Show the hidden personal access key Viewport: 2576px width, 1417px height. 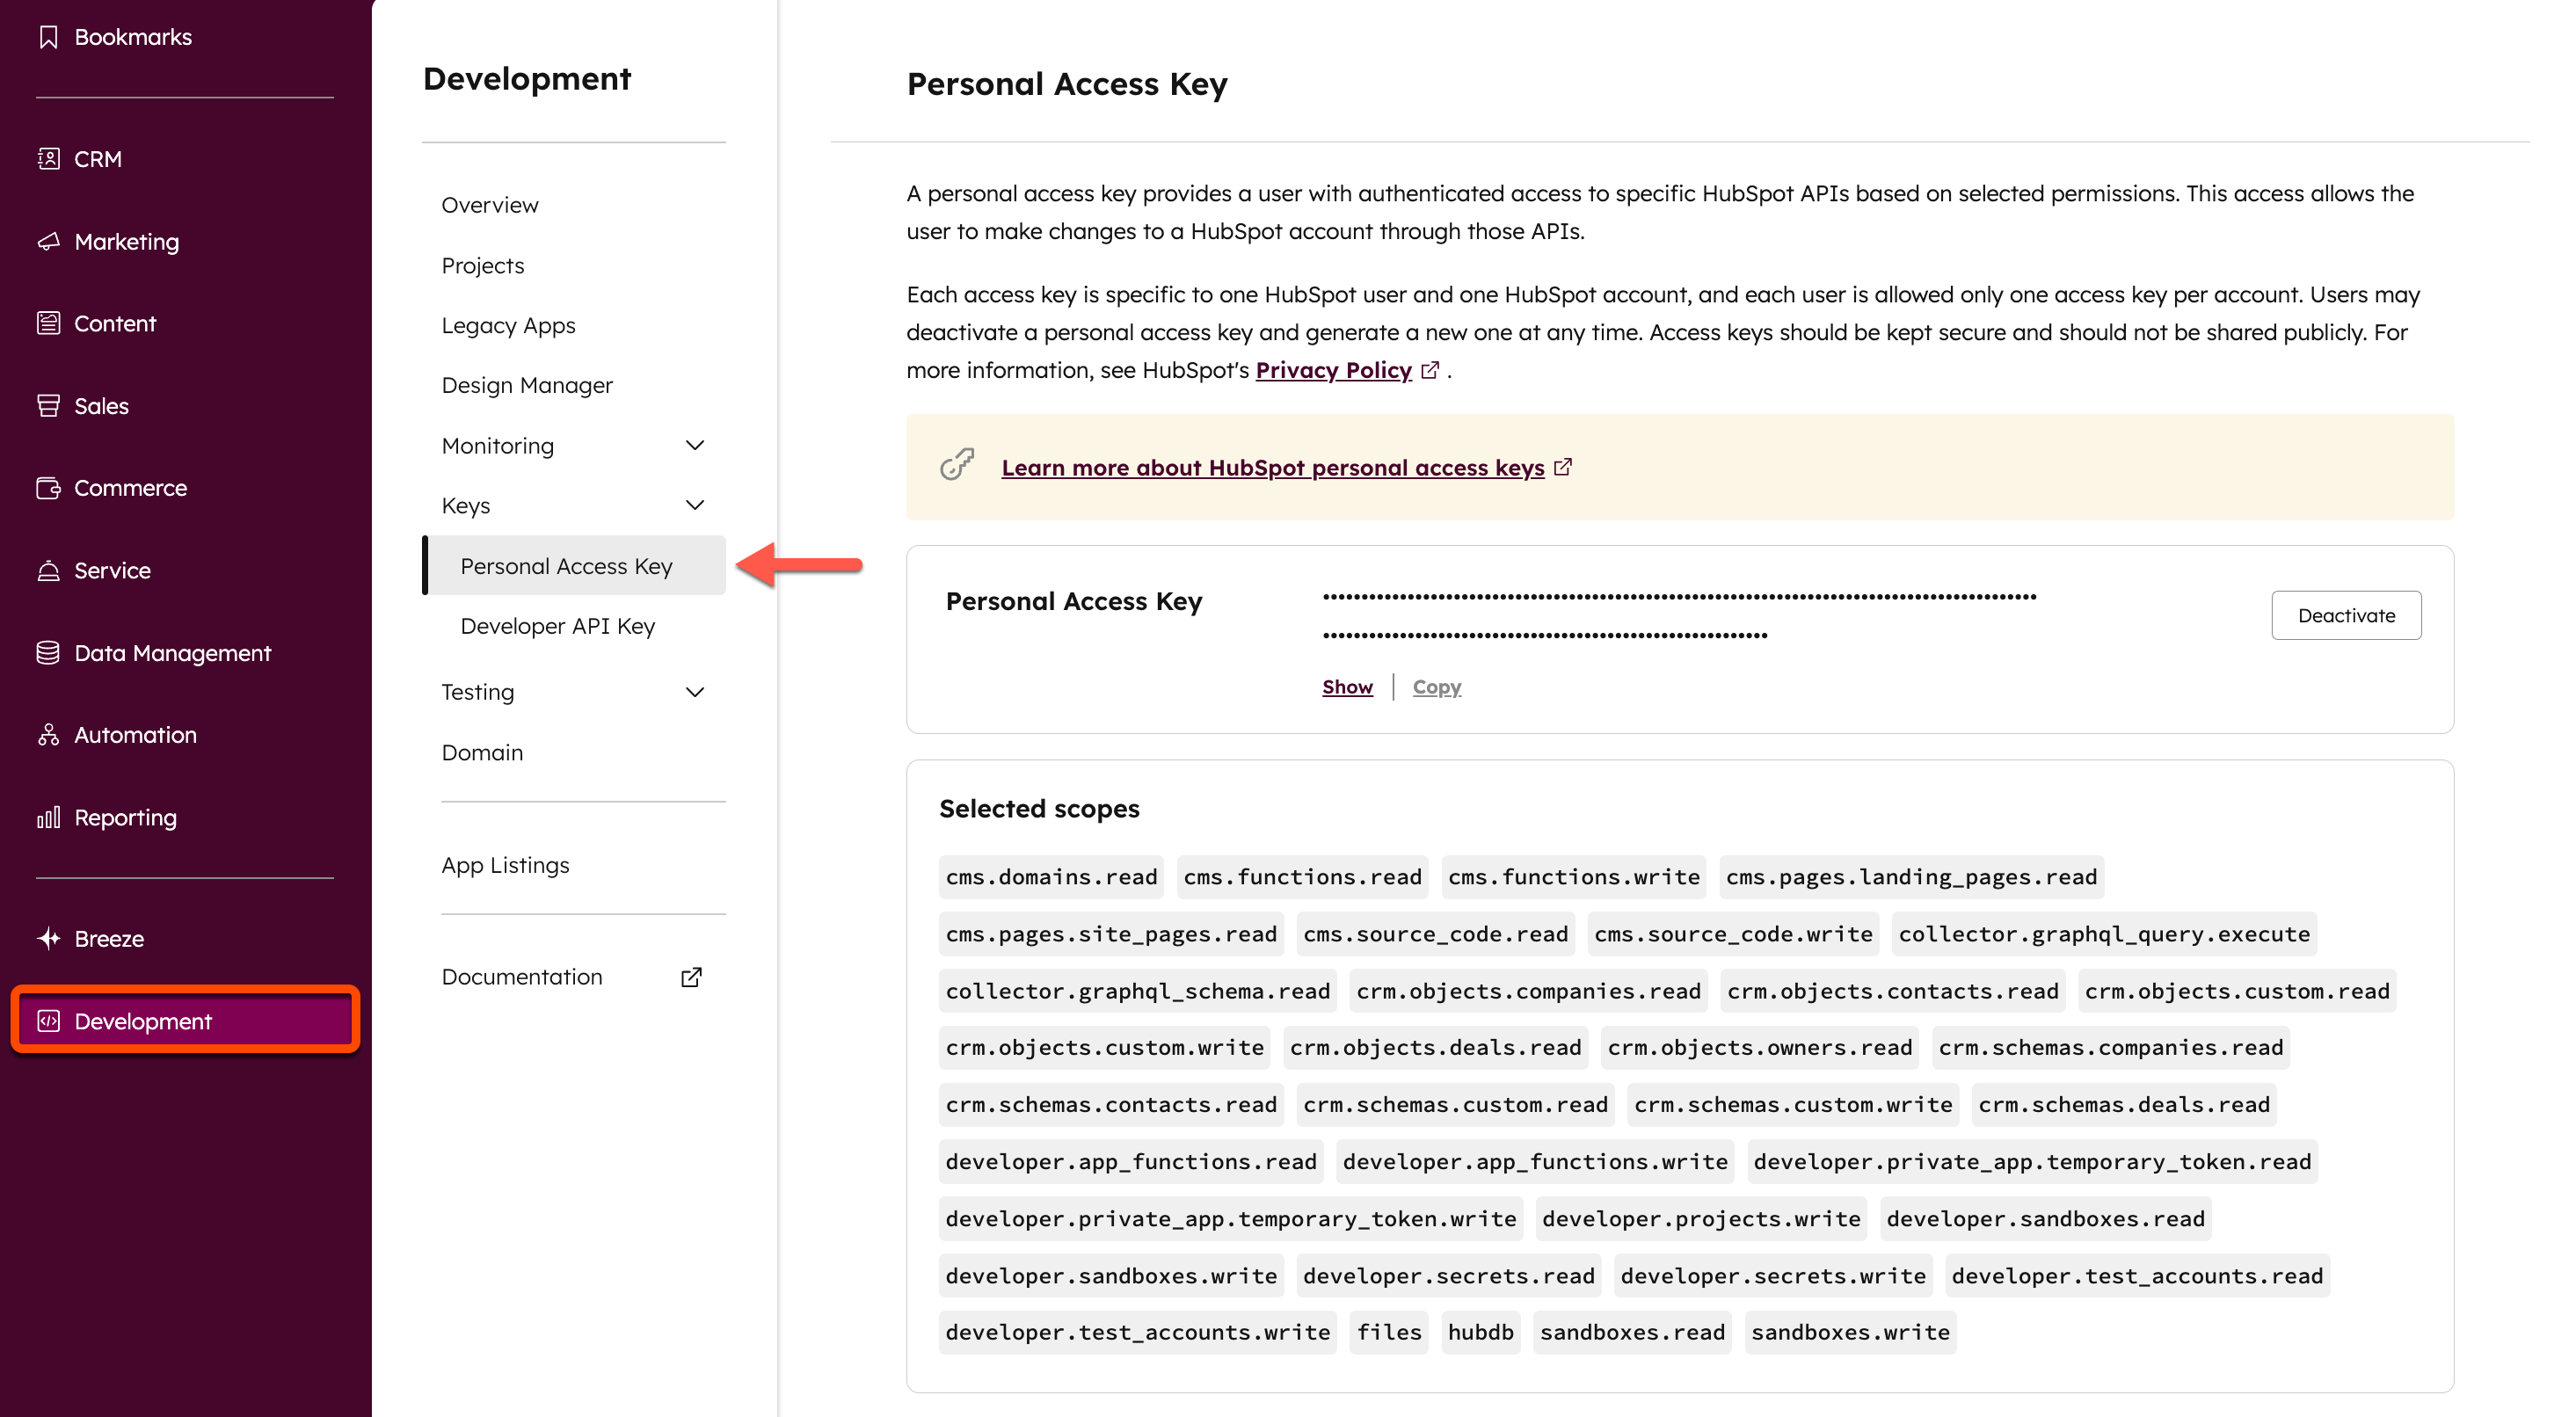1346,686
